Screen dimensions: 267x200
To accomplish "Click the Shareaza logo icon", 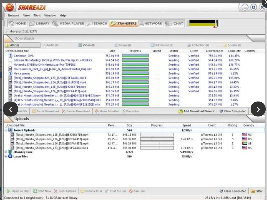I will pyautogui.click(x=10, y=7).
